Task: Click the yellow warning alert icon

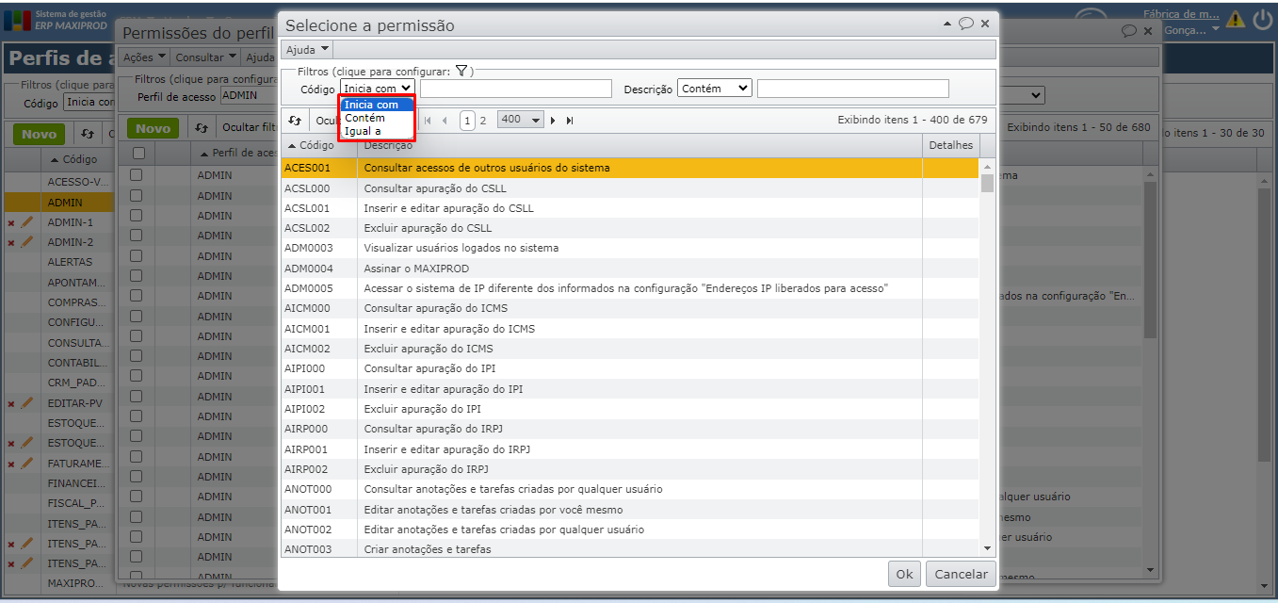Action: 1235,19
